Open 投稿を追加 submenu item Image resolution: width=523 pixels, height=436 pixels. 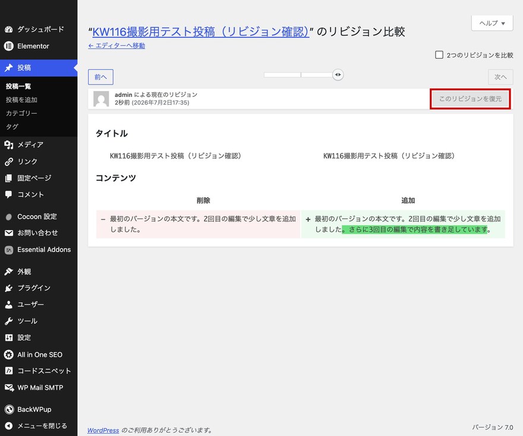pyautogui.click(x=21, y=100)
